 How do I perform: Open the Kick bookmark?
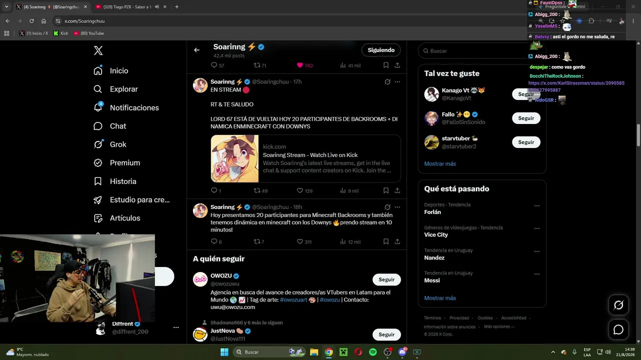tap(61, 33)
